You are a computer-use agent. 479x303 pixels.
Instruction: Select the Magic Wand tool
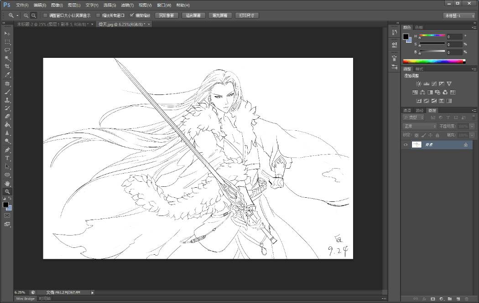(x=7, y=58)
